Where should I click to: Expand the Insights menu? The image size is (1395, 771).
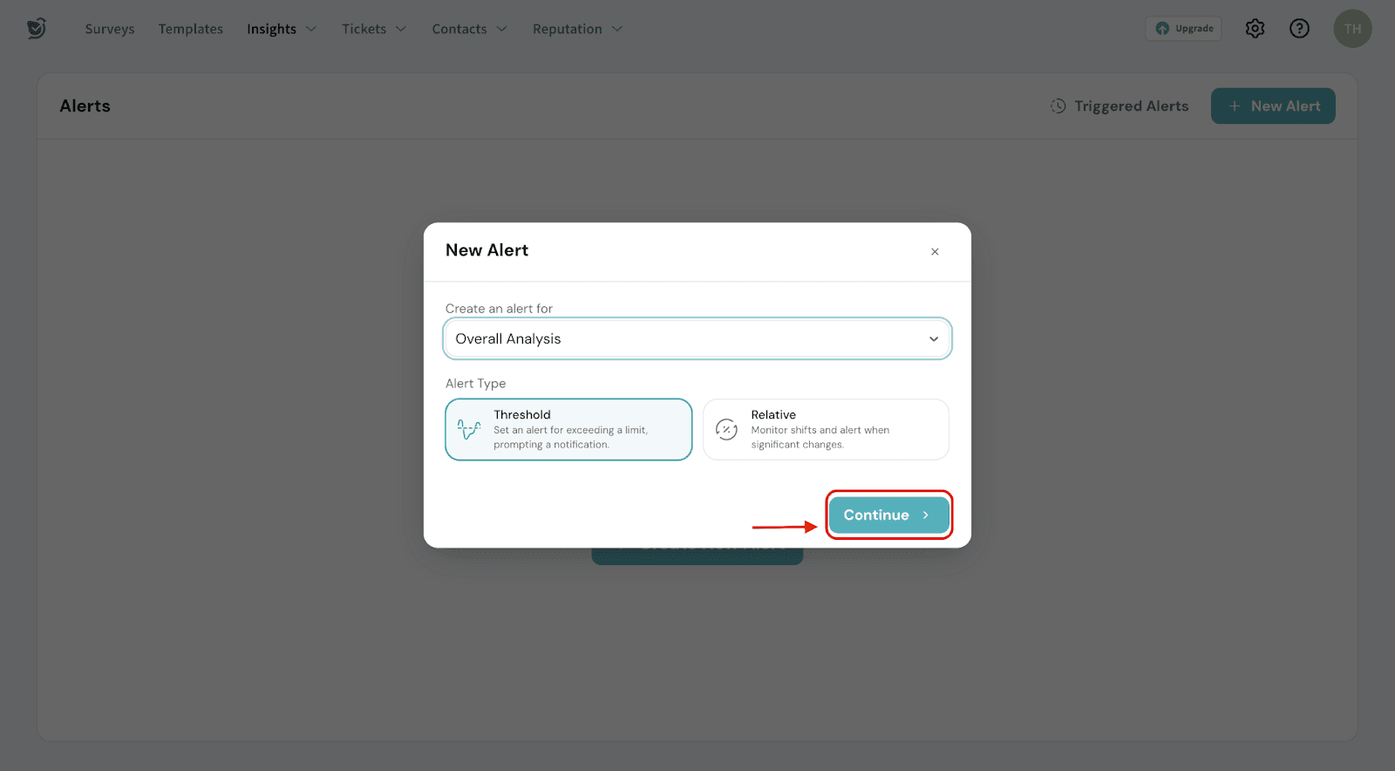tap(281, 29)
